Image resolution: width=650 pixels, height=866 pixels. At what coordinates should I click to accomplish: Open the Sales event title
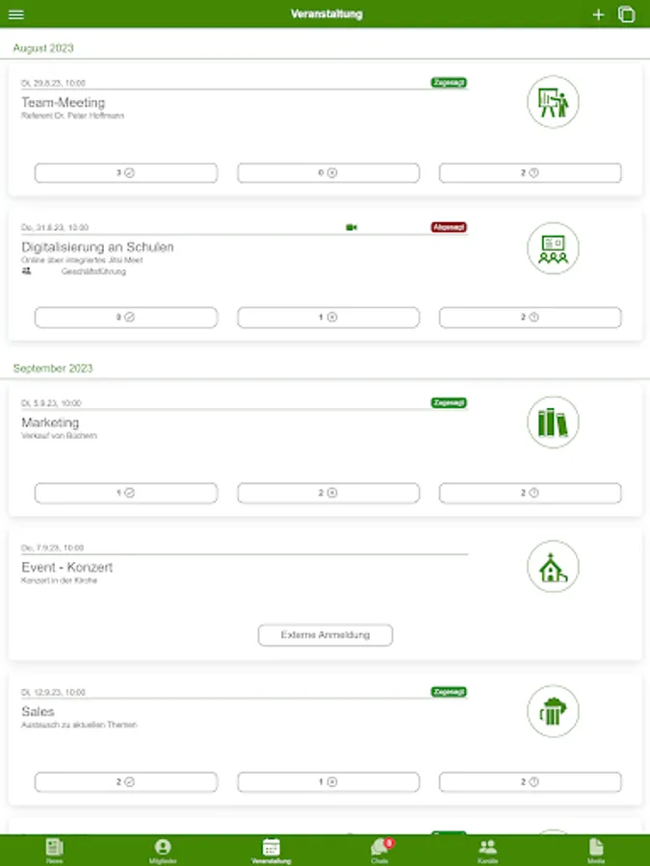[x=38, y=712]
